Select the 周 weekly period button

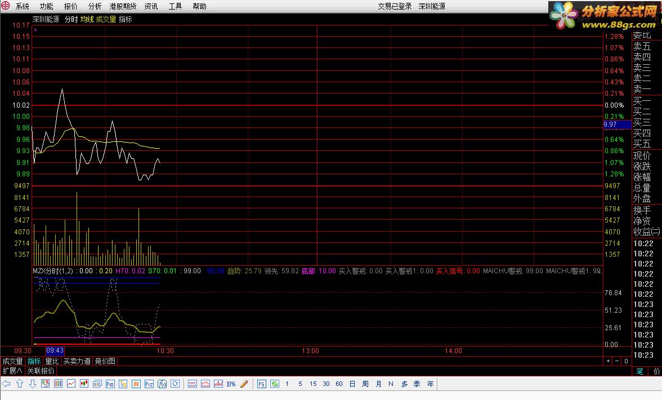click(x=365, y=384)
